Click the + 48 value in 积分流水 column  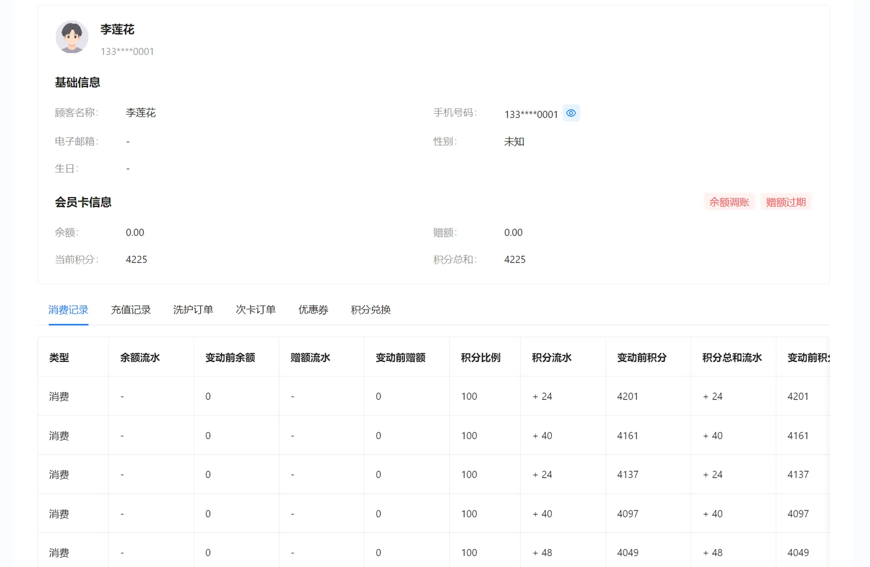coord(542,553)
